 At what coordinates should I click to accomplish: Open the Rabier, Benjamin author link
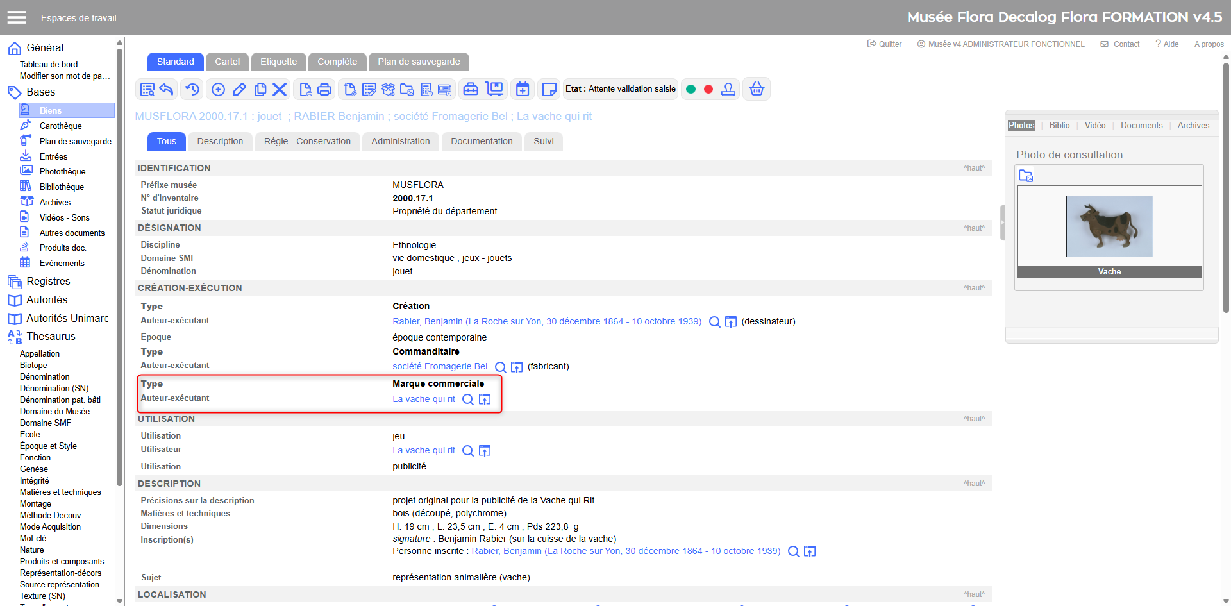(x=546, y=321)
